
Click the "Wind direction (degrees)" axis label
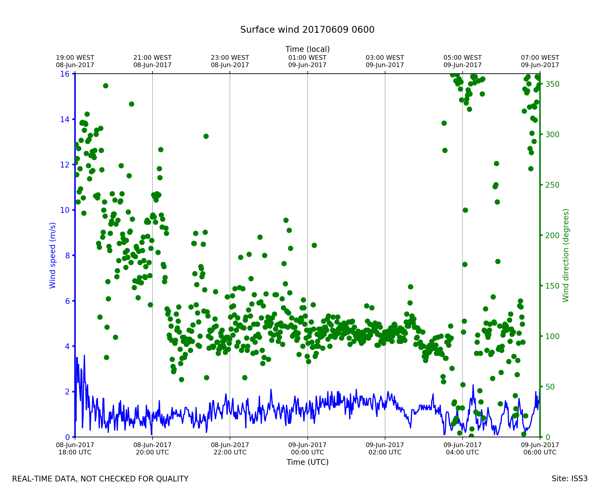tap(566, 255)
